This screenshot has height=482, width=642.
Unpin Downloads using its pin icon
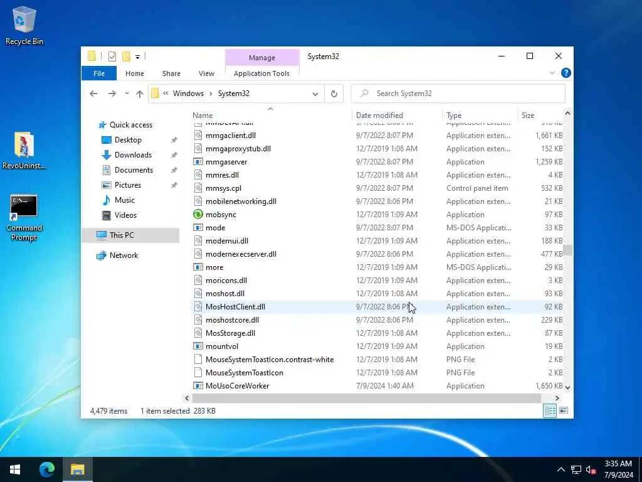tap(174, 155)
